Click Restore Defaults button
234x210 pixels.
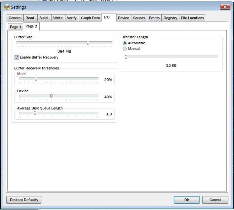pyautogui.click(x=24, y=200)
